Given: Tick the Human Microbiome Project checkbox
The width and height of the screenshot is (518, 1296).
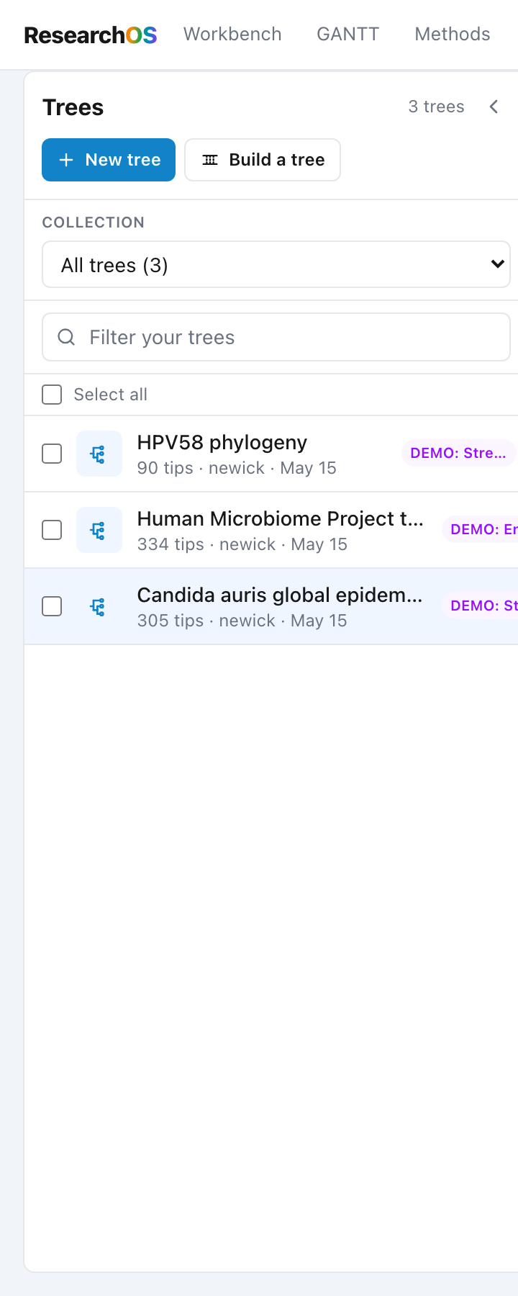Looking at the screenshot, I should coord(52,530).
